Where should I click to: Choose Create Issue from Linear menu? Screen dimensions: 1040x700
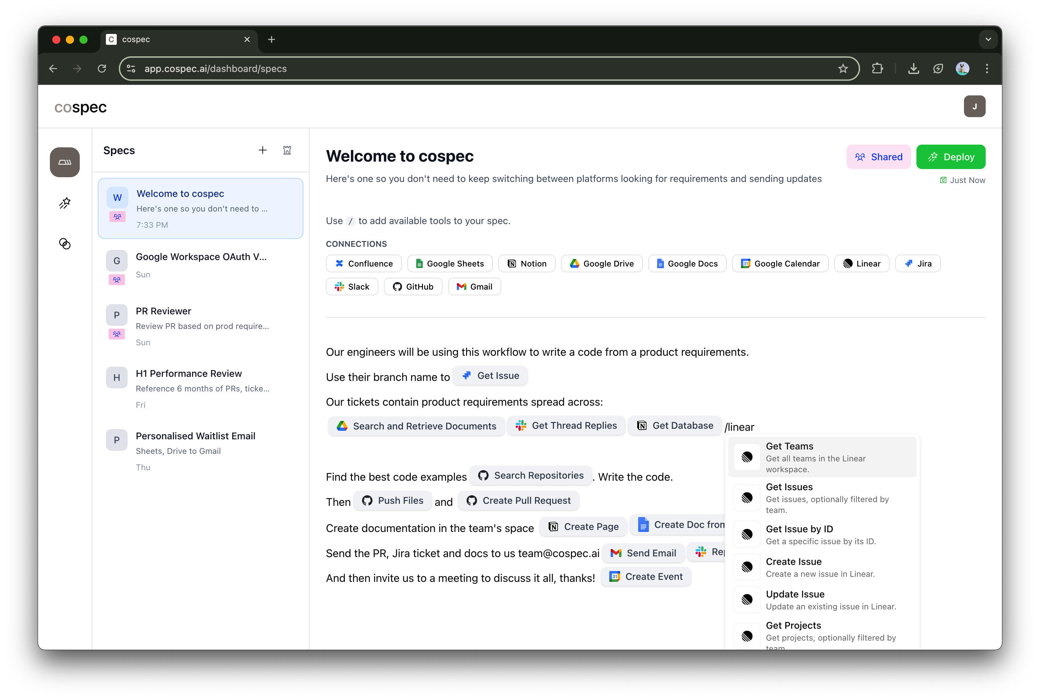[x=822, y=567]
